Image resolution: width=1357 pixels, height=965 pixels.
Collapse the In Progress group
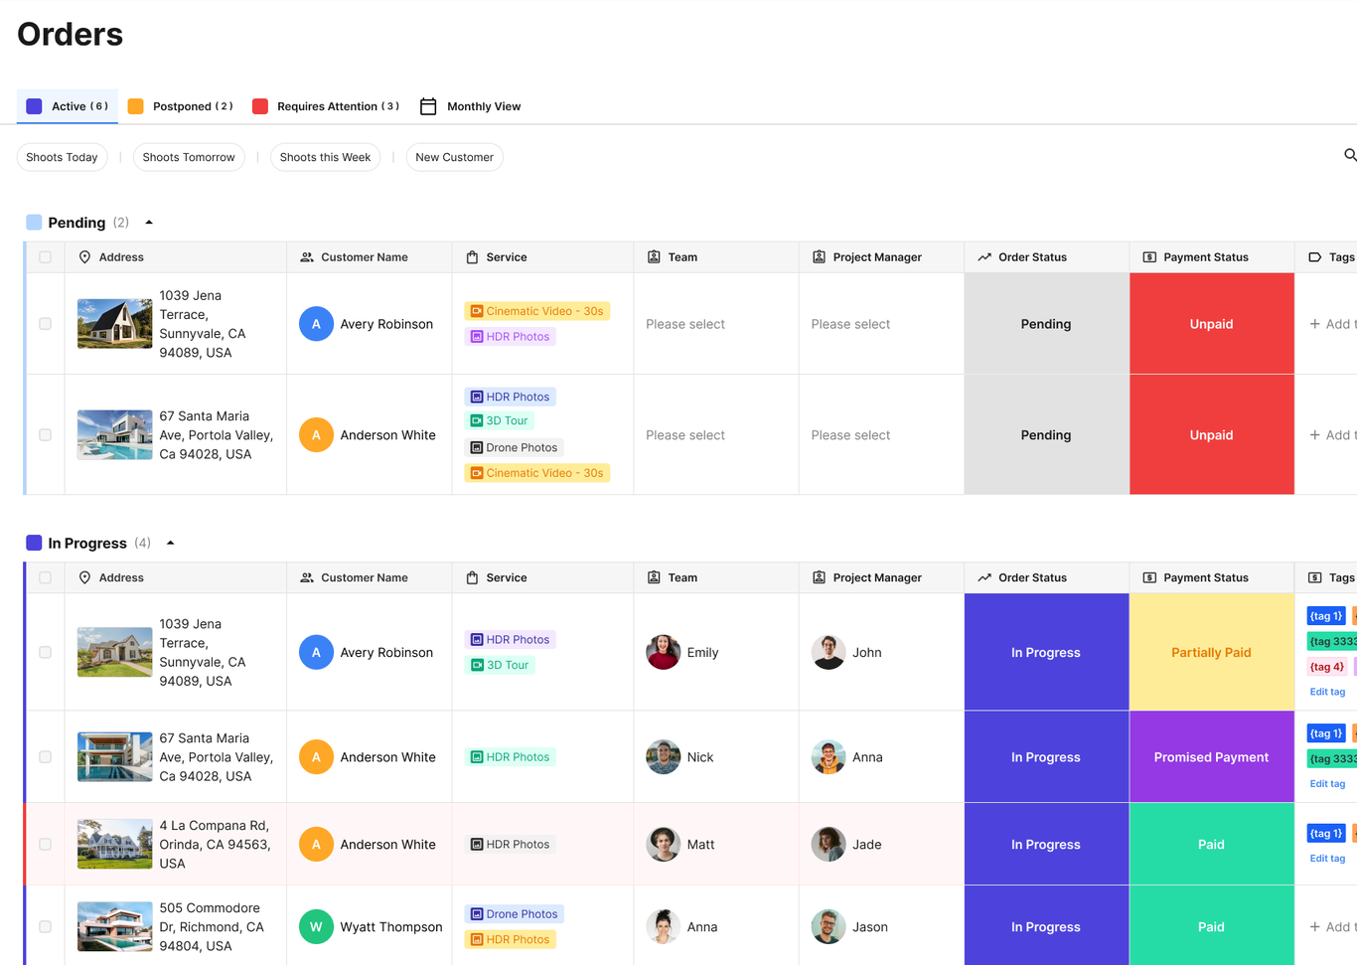(x=171, y=543)
